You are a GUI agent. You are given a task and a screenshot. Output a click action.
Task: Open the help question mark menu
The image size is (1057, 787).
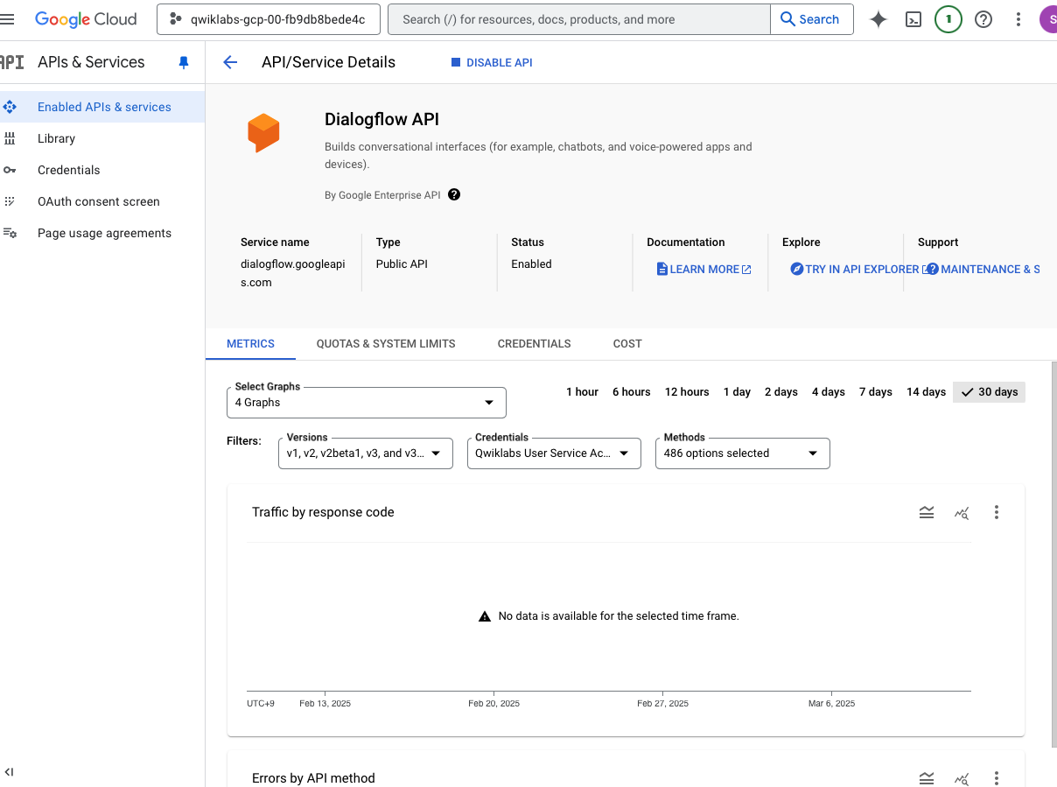(983, 19)
